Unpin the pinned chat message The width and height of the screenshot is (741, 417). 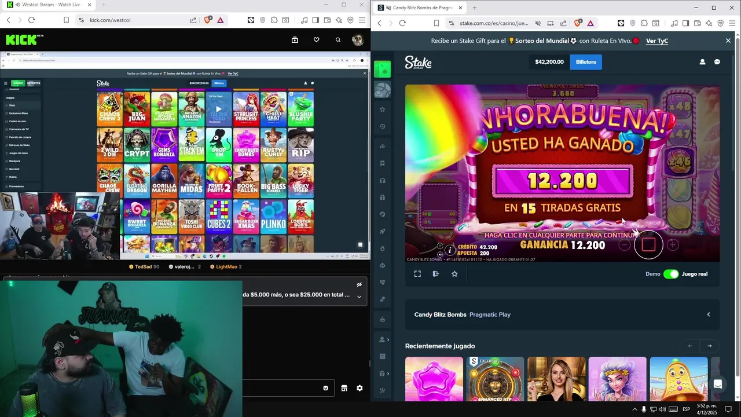click(359, 284)
